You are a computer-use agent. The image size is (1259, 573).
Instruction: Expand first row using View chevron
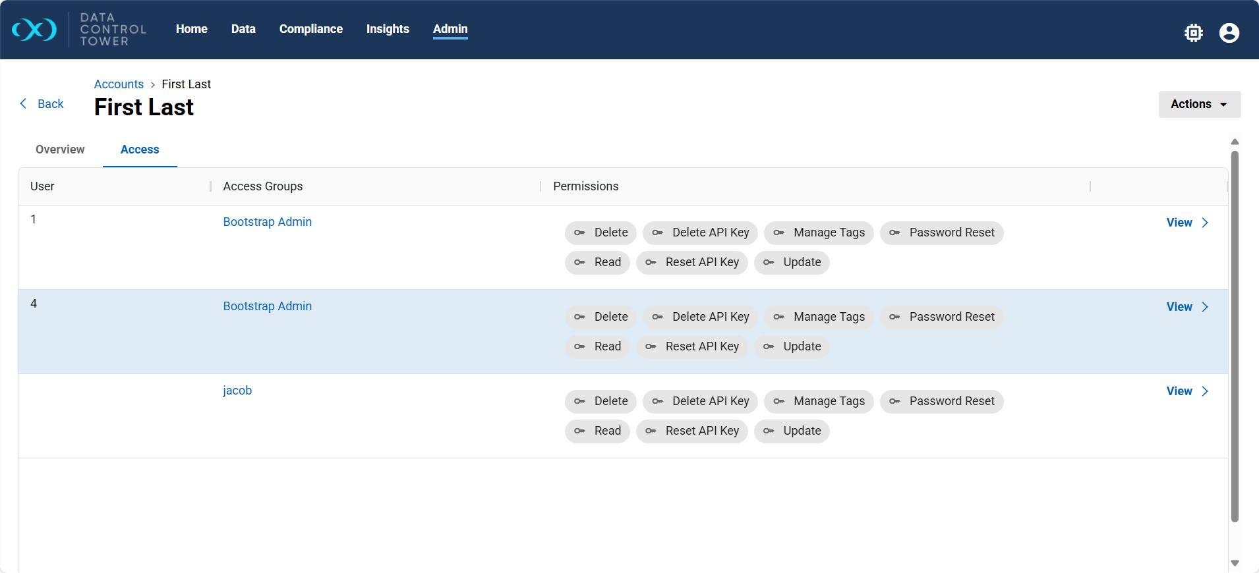click(x=1205, y=223)
